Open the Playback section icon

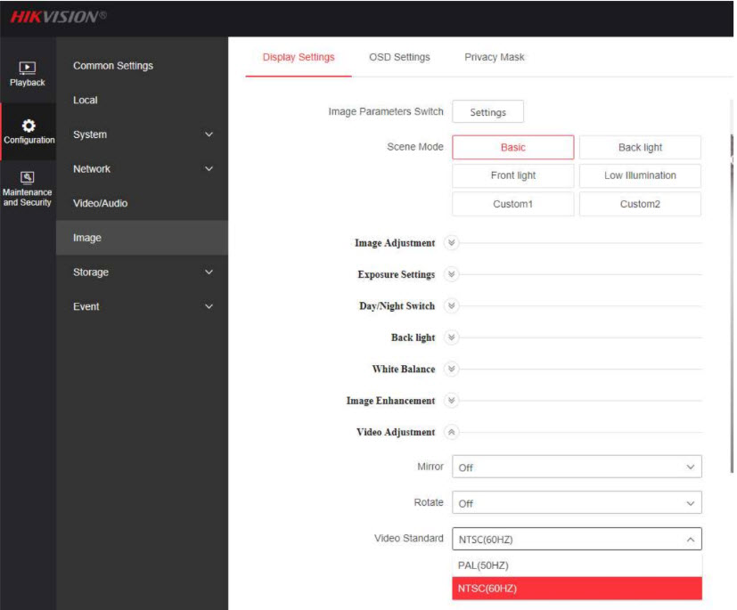28,68
